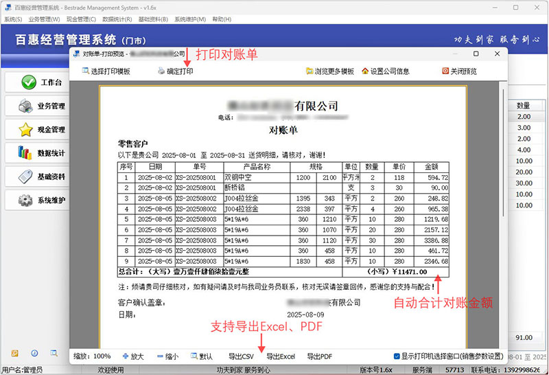Screen dimensions: 549x375
Task: Click the 数量 column header in background table
Action: (524, 106)
